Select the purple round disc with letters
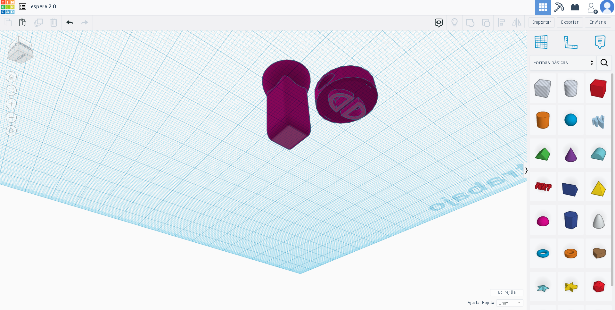 click(346, 94)
